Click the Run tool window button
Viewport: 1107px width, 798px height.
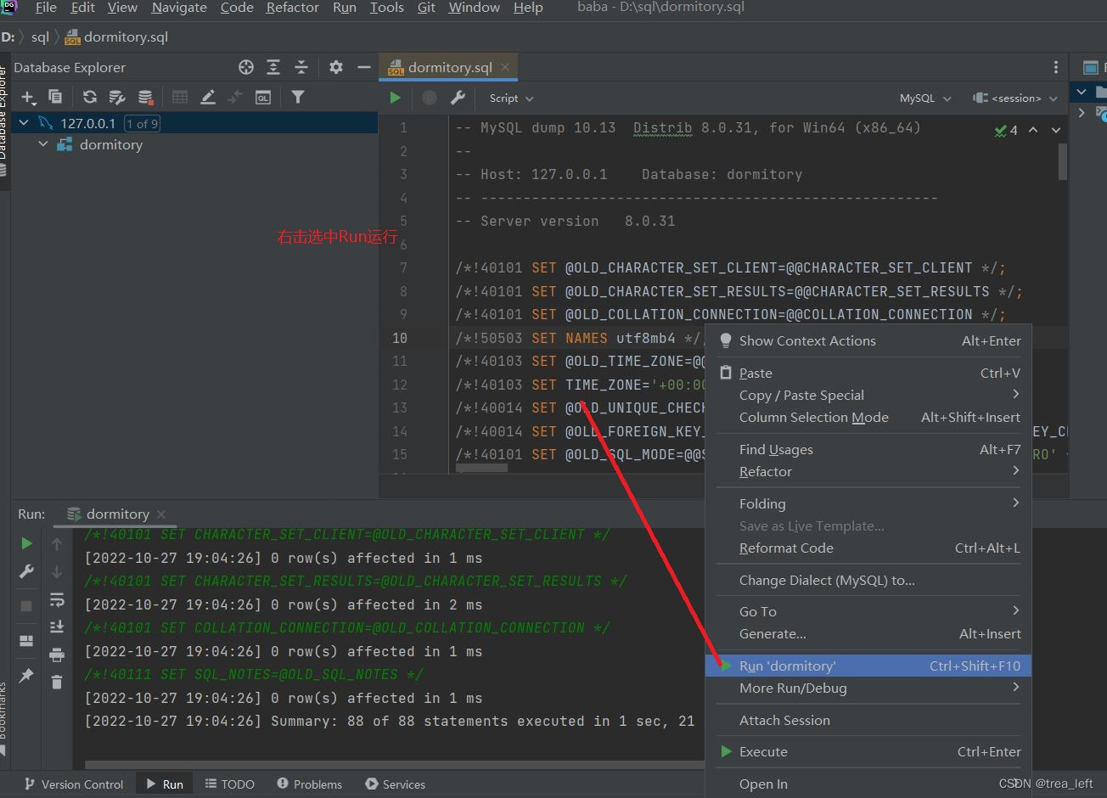[x=165, y=784]
